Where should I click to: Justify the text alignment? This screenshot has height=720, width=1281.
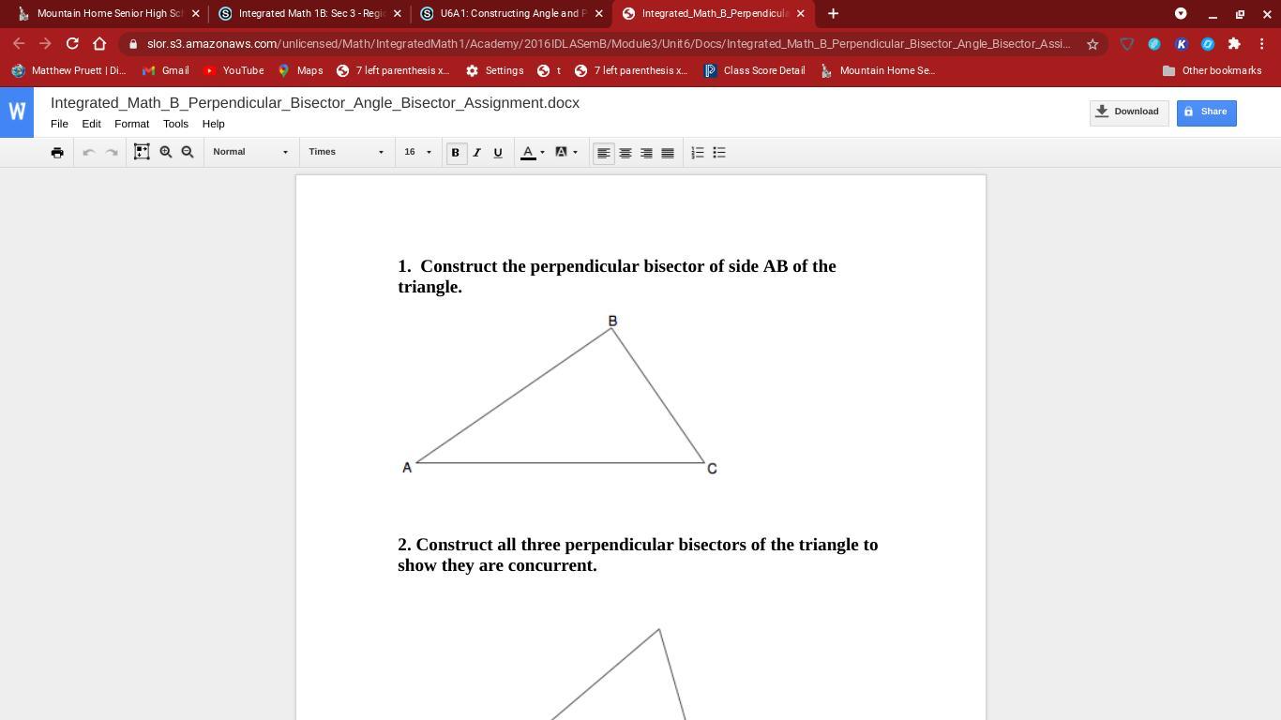point(668,153)
